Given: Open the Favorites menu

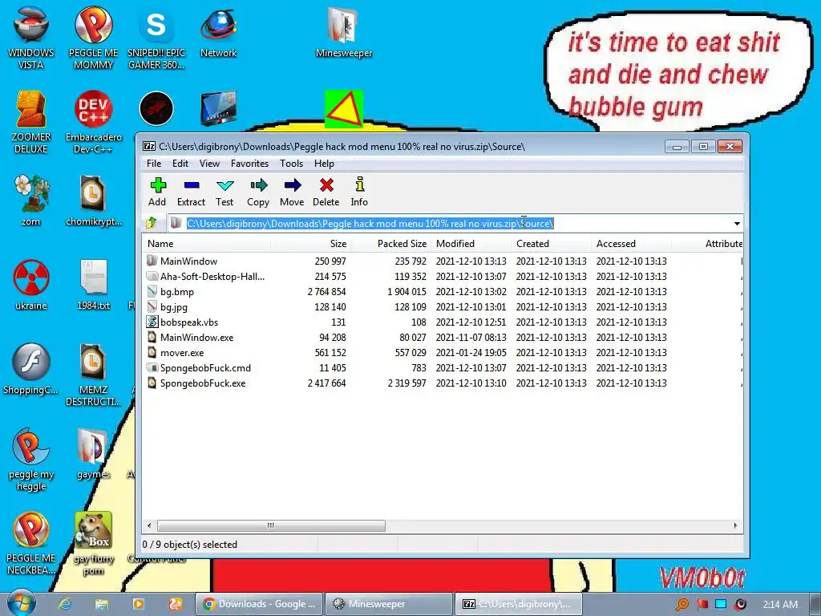Looking at the screenshot, I should click(x=250, y=164).
